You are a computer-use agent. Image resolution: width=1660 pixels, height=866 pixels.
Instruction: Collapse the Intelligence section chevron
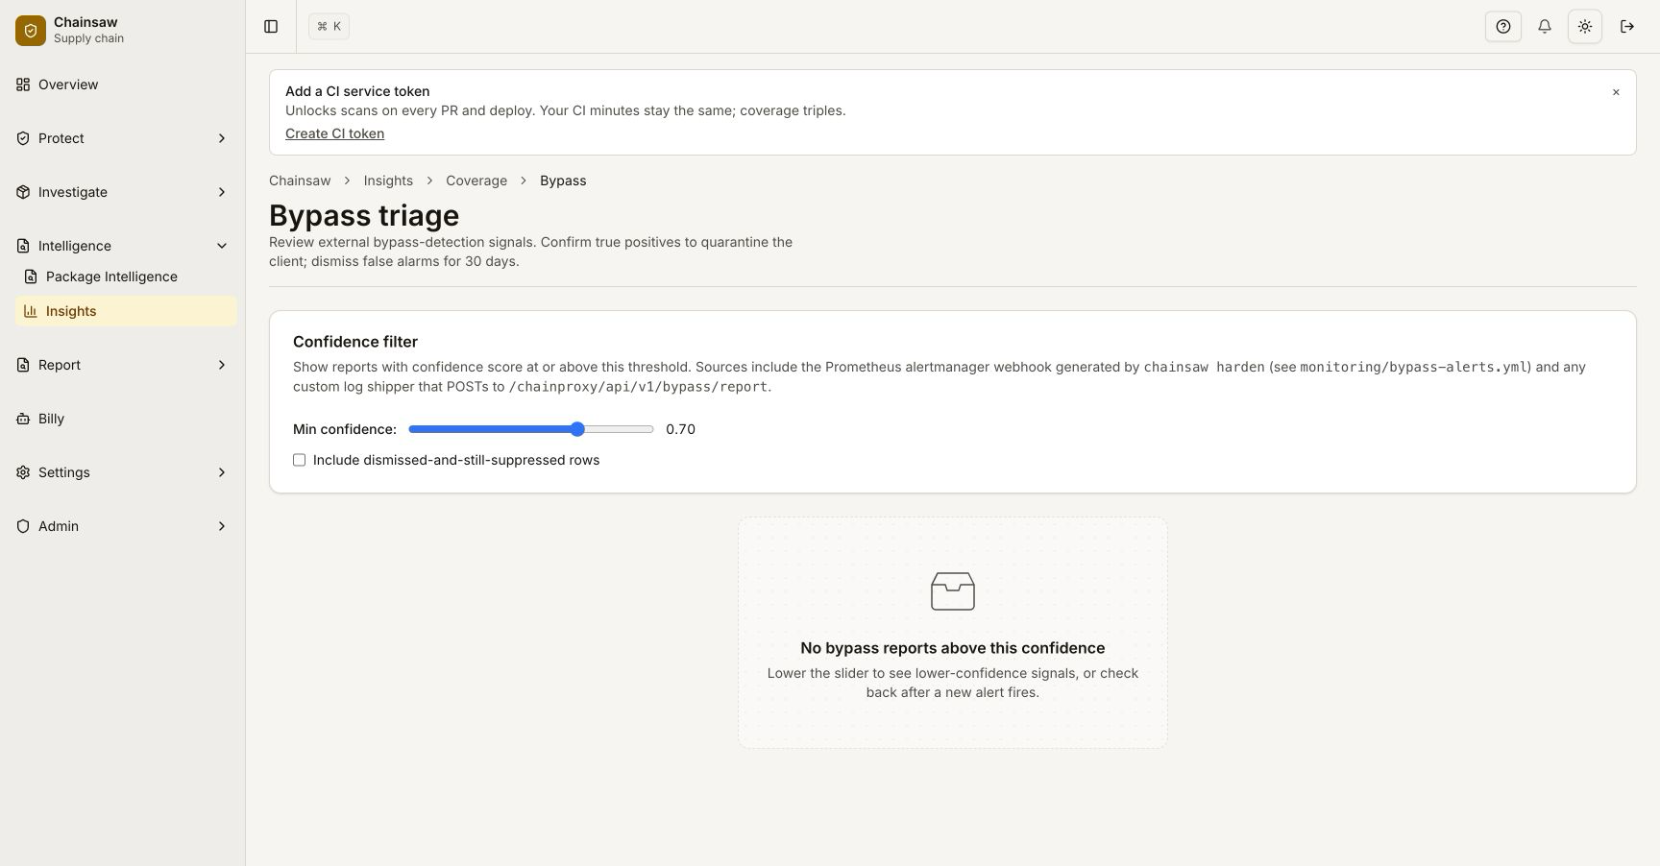click(x=222, y=246)
